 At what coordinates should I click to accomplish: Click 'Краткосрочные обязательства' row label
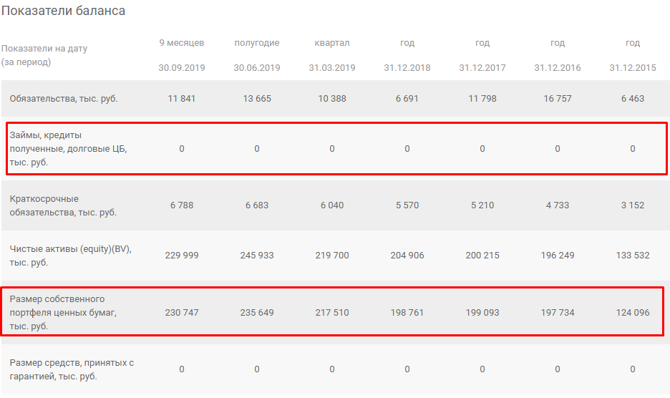tap(63, 205)
